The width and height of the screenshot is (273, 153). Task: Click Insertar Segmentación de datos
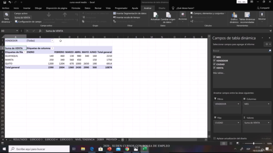pos(130,13)
